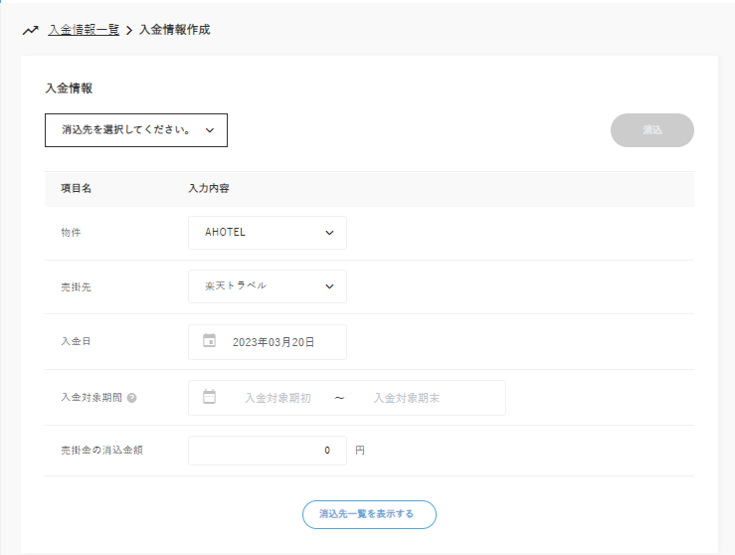The image size is (735, 555).
Task: Click the calendar icon in 入金日 field
Action: (x=210, y=341)
